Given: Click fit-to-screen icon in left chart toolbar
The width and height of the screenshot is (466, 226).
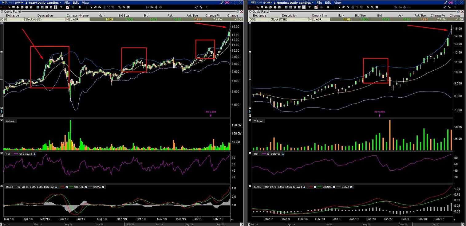Looking at the screenshot, I should click(x=128, y=7).
